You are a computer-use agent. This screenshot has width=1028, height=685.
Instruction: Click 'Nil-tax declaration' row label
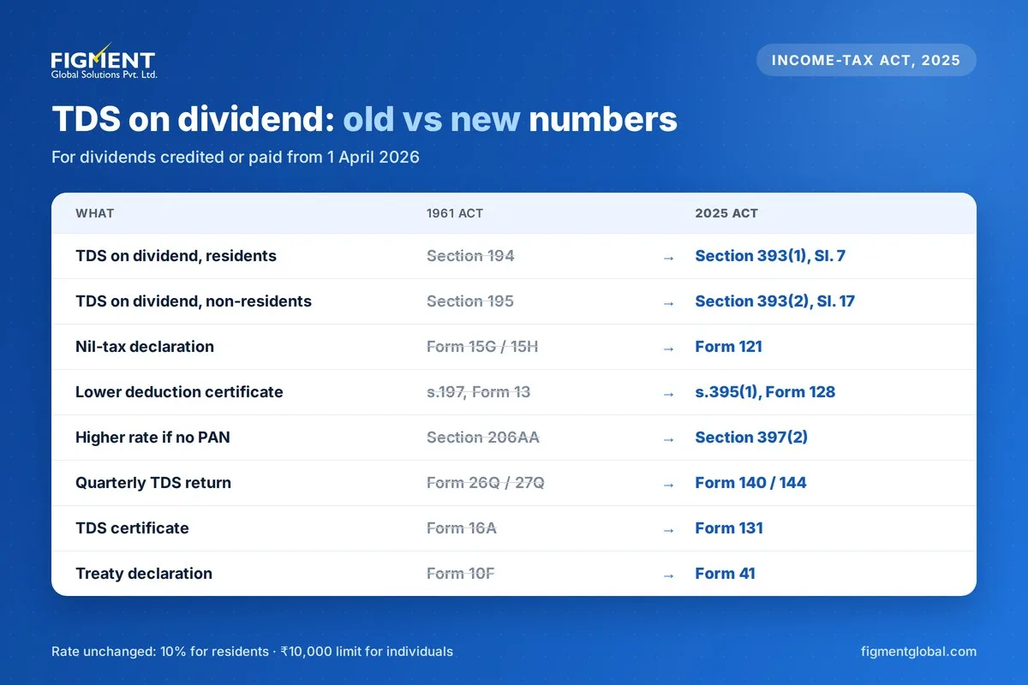145,347
